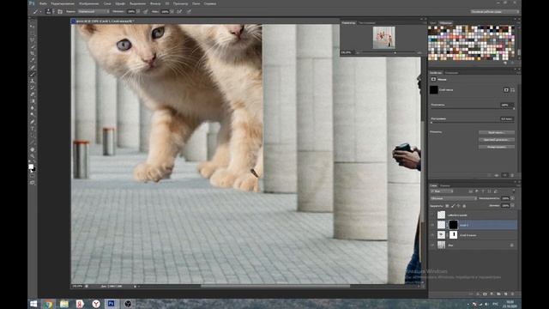Select the Eyedropper tool

[33, 60]
